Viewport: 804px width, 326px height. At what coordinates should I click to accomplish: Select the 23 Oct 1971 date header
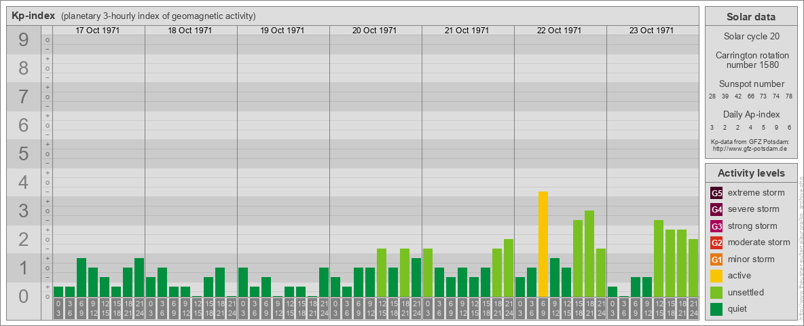pyautogui.click(x=651, y=31)
